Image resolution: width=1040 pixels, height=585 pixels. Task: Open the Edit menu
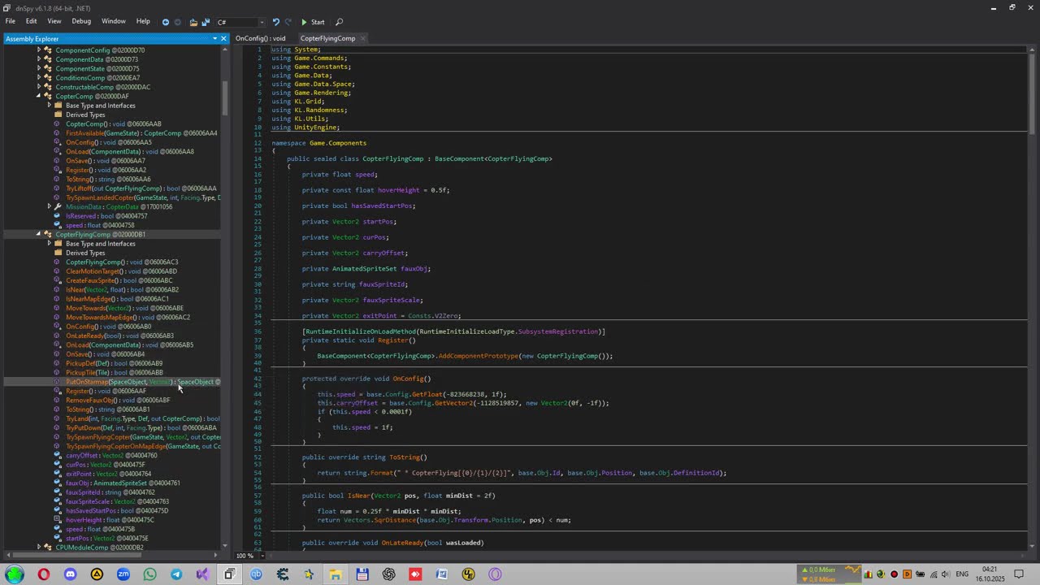coord(31,21)
